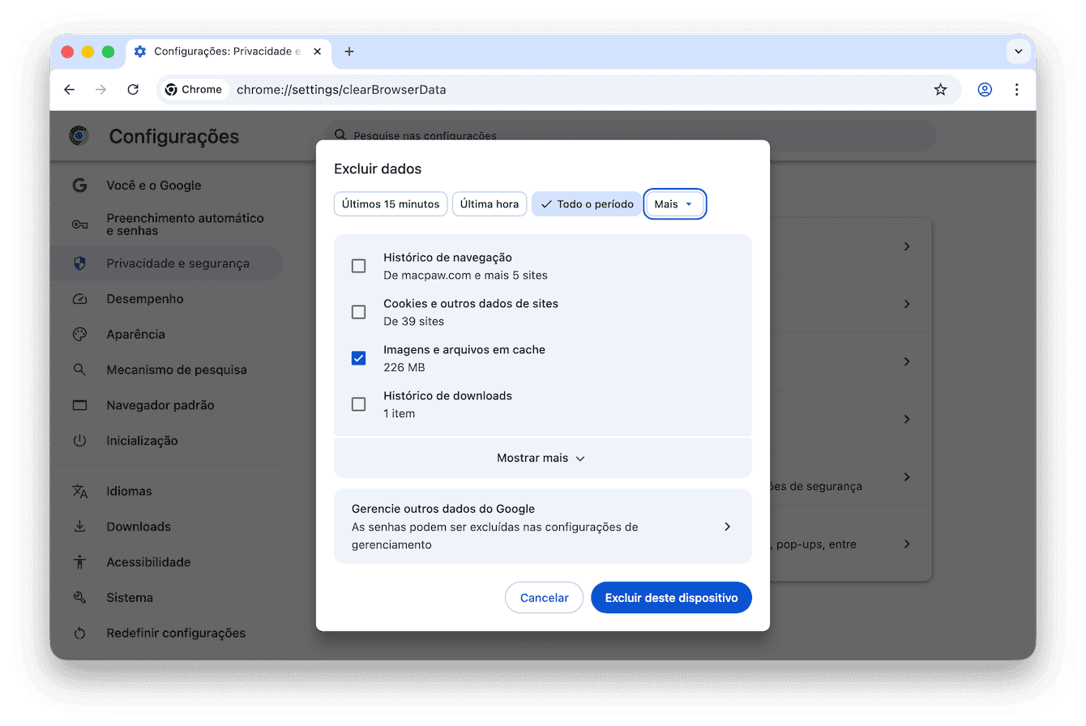The width and height of the screenshot is (1086, 726).
Task: Click the magnifier icon beside Mecanismo de pesquisa
Action: 79,369
